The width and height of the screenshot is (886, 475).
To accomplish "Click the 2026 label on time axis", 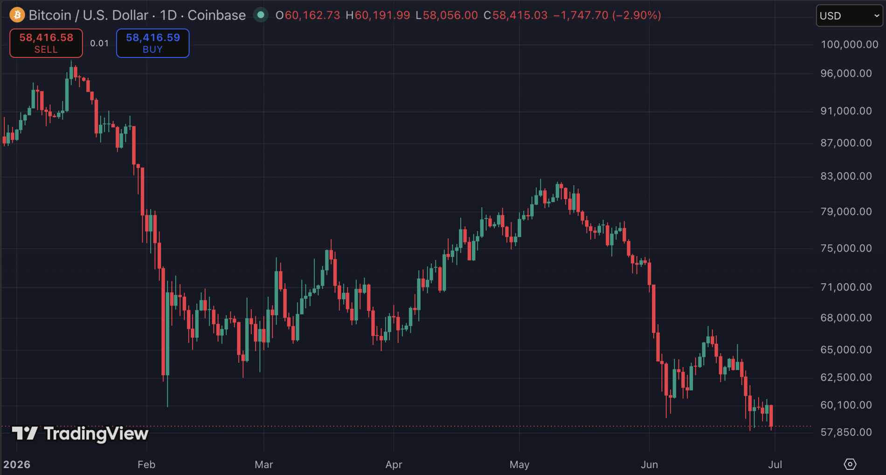I will point(17,465).
